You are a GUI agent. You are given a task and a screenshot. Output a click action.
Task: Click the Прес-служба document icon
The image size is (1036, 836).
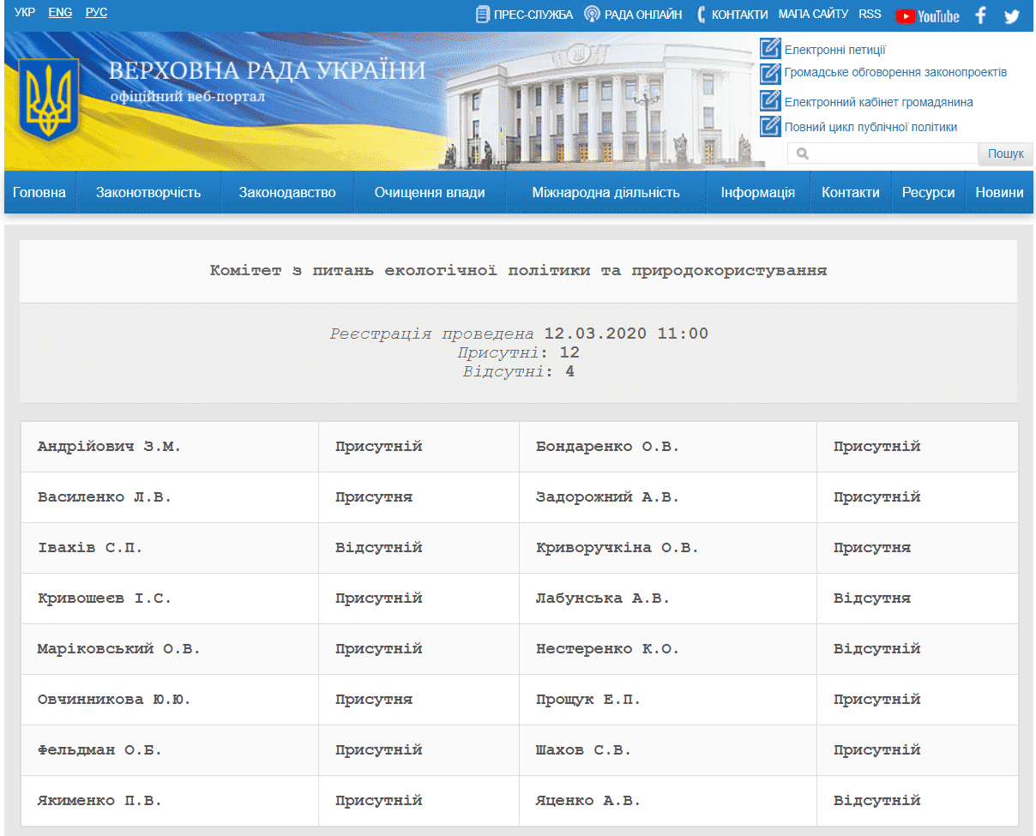(x=483, y=15)
